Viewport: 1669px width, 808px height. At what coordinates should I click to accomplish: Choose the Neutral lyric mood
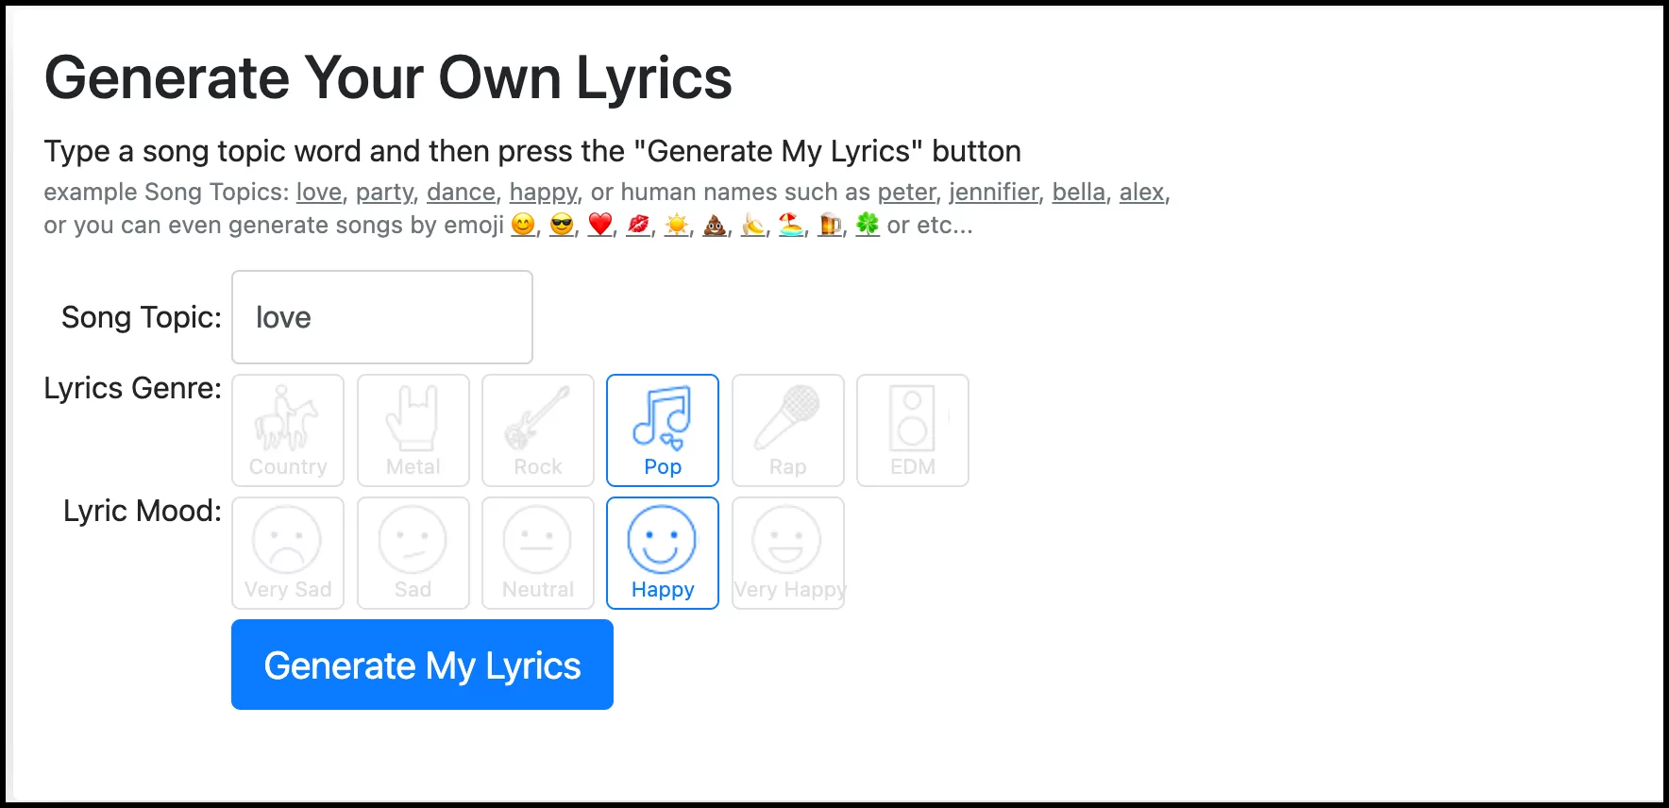[x=537, y=553]
